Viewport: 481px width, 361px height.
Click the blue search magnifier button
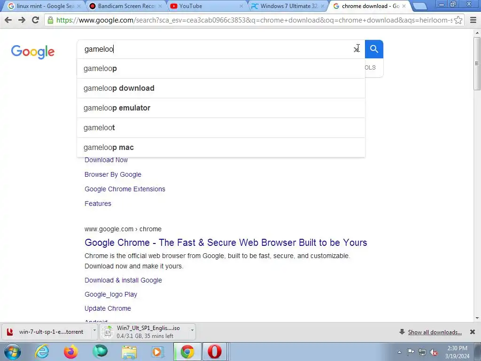click(374, 49)
